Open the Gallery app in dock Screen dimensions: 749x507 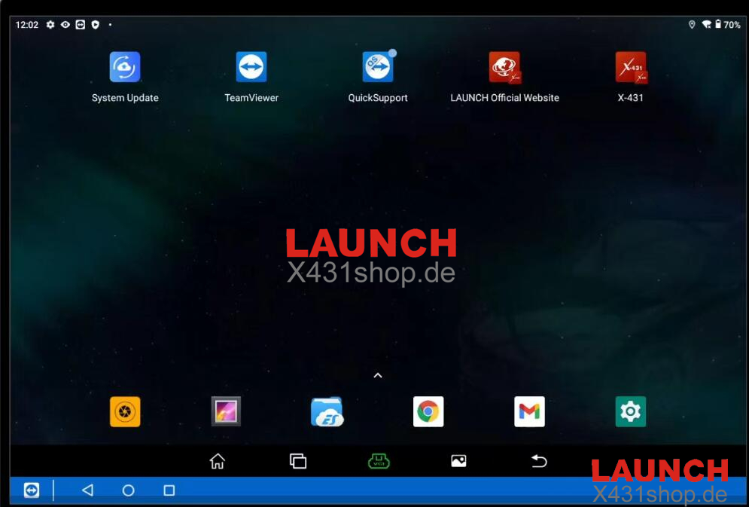(x=226, y=411)
